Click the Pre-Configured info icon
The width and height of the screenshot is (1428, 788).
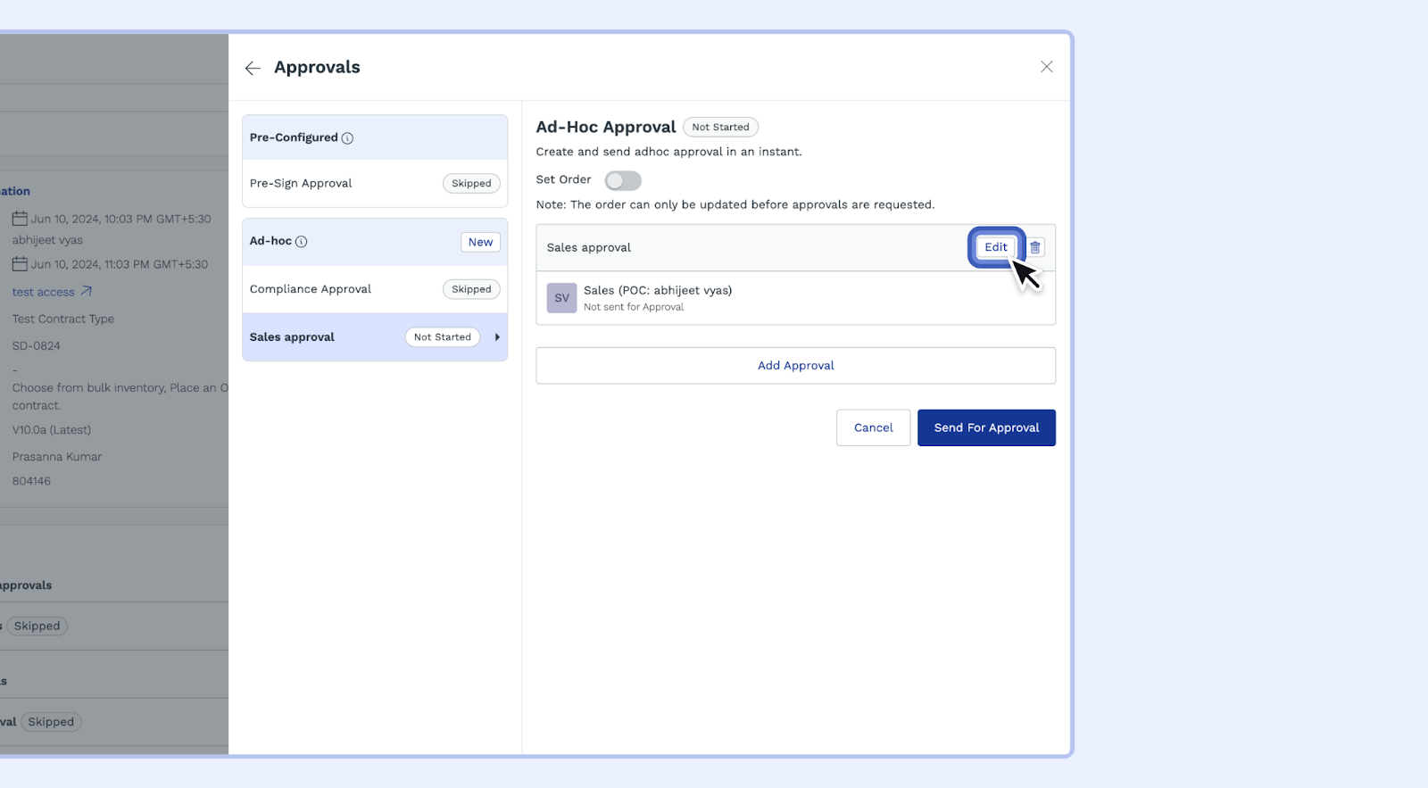(x=347, y=138)
